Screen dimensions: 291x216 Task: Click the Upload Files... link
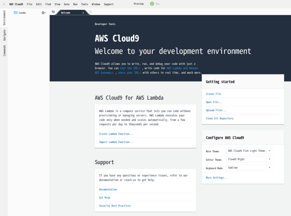[216, 110]
